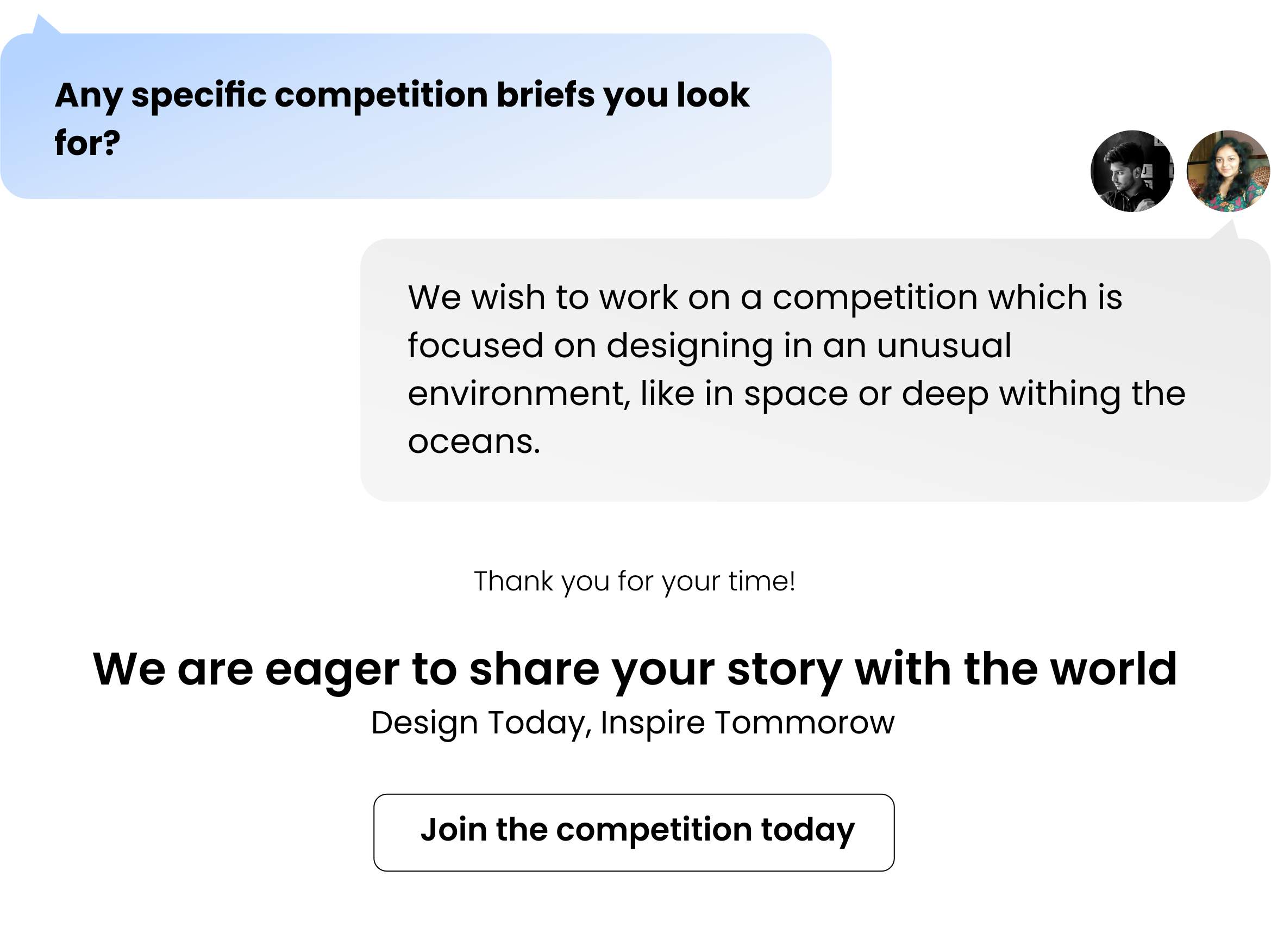This screenshot has height=927, width=1271.
Task: Click the word "story" in the bold heading
Action: click(x=784, y=672)
